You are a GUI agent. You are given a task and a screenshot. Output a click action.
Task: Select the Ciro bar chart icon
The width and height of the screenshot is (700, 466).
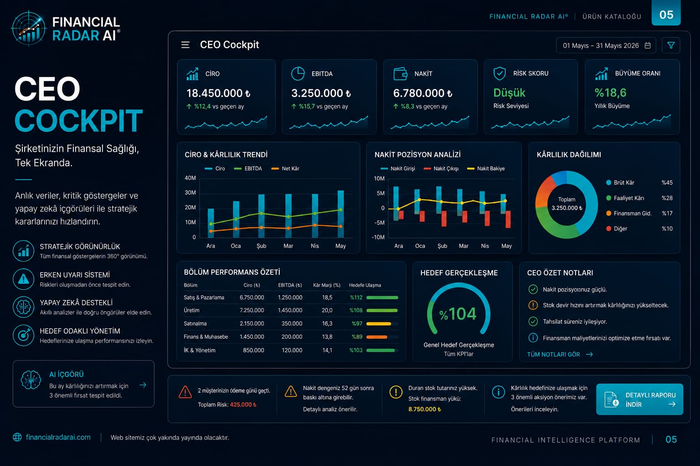click(x=192, y=74)
